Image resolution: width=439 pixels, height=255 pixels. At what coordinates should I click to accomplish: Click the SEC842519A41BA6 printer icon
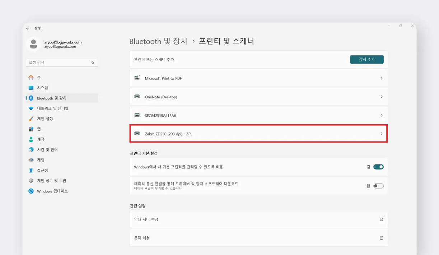(137, 115)
